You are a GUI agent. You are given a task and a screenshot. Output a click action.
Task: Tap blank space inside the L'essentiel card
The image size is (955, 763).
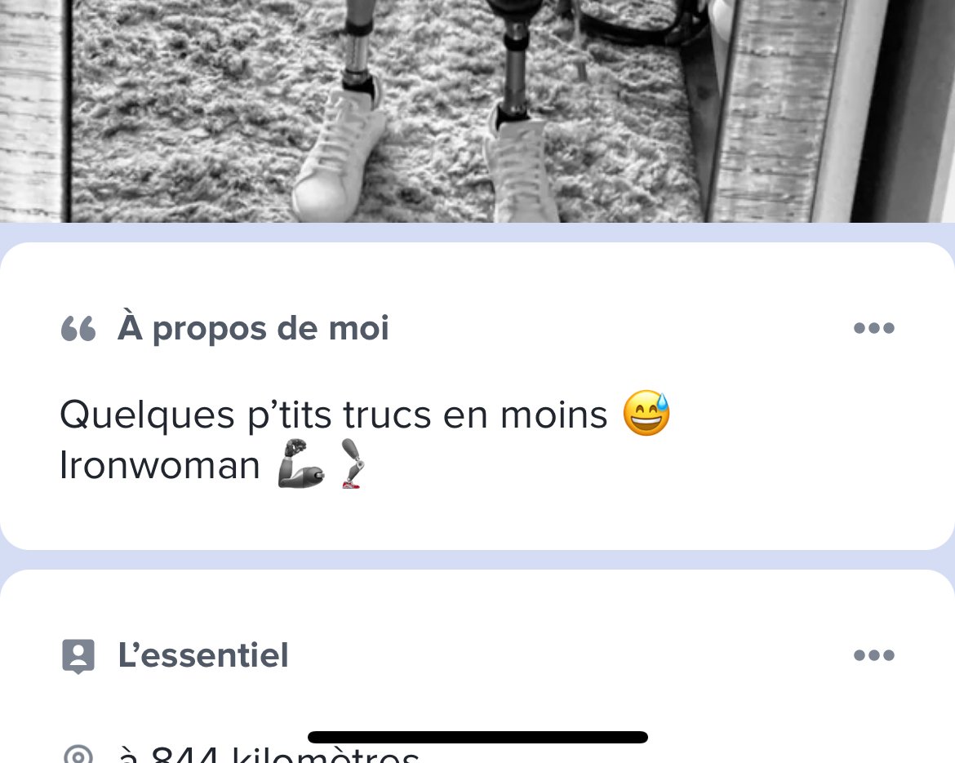(x=609, y=700)
